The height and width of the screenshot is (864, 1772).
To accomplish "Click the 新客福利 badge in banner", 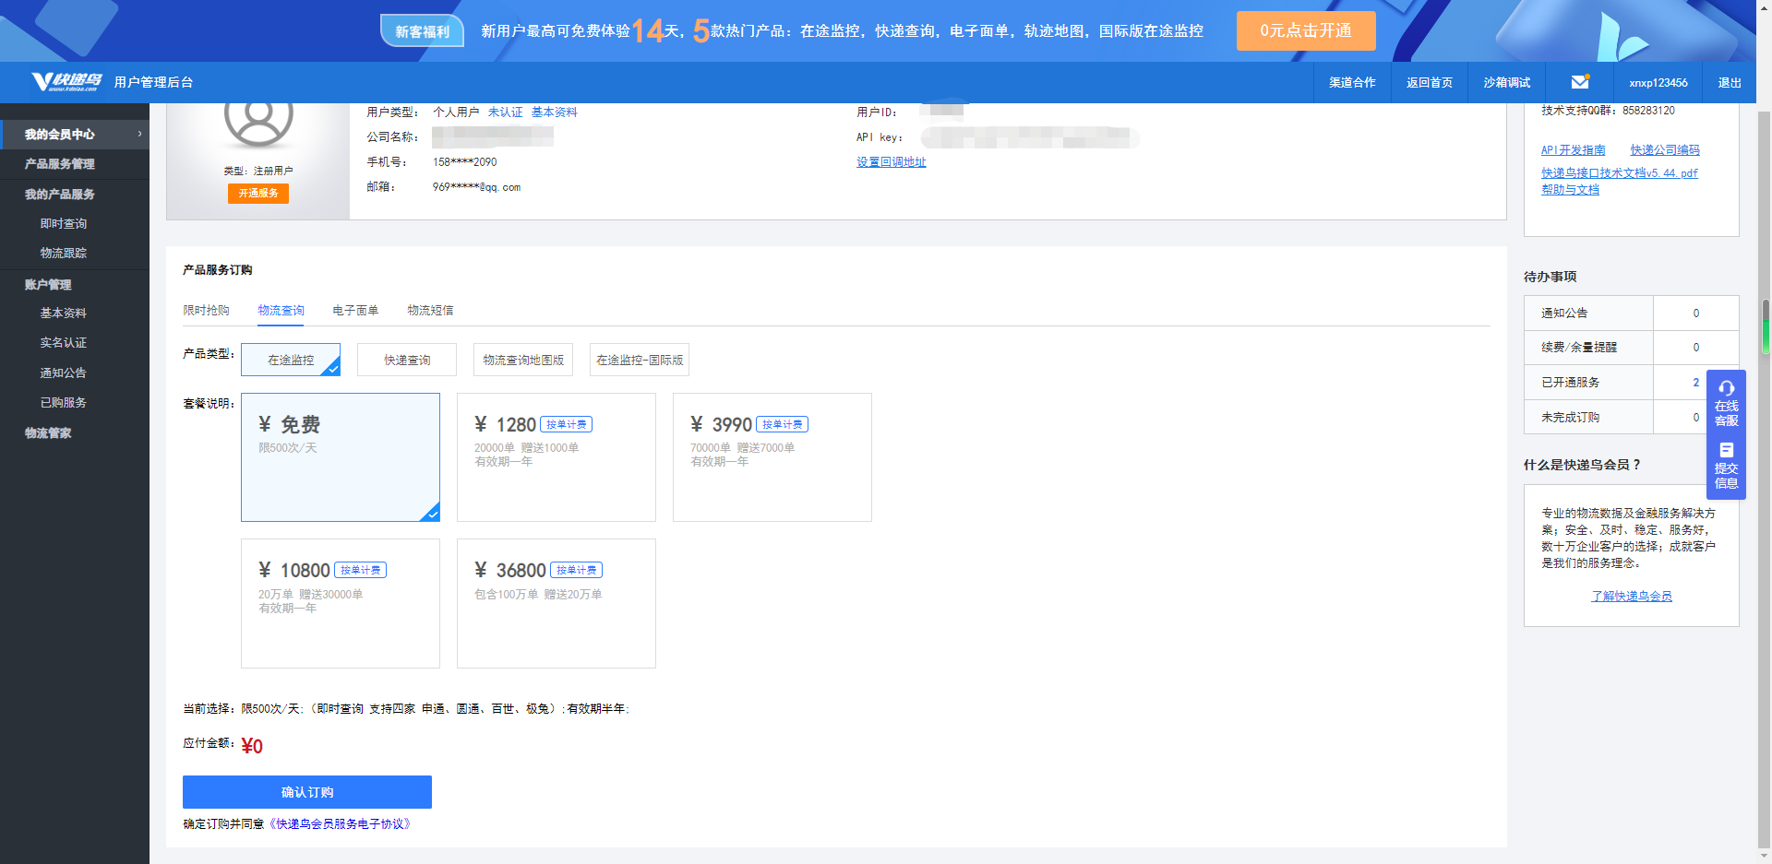I will pyautogui.click(x=422, y=31).
